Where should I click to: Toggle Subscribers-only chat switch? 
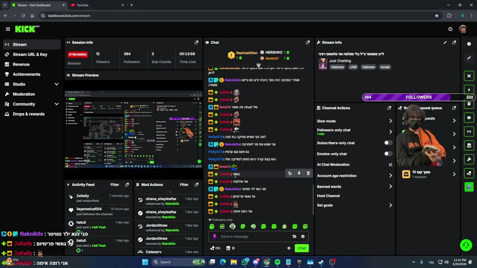pyautogui.click(x=388, y=143)
